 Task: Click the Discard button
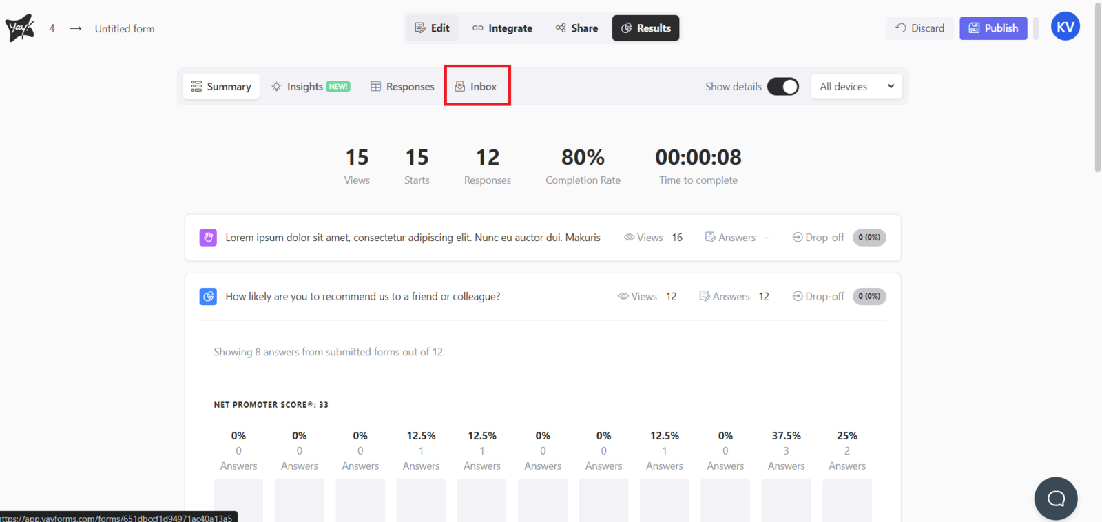point(919,28)
